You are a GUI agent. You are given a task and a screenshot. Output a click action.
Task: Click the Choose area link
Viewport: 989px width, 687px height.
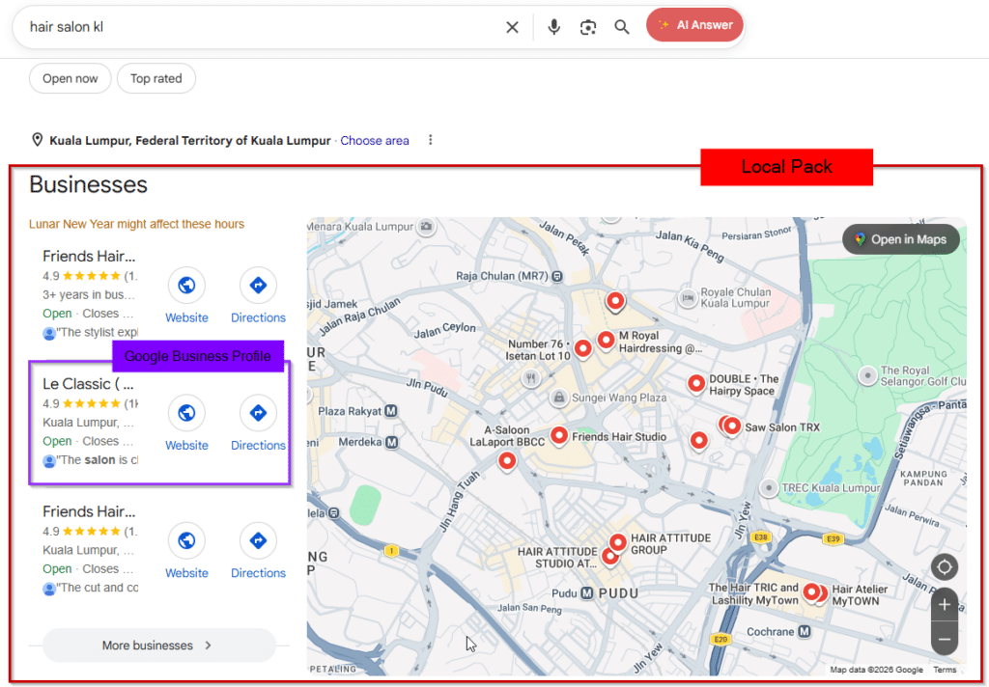pyautogui.click(x=375, y=141)
